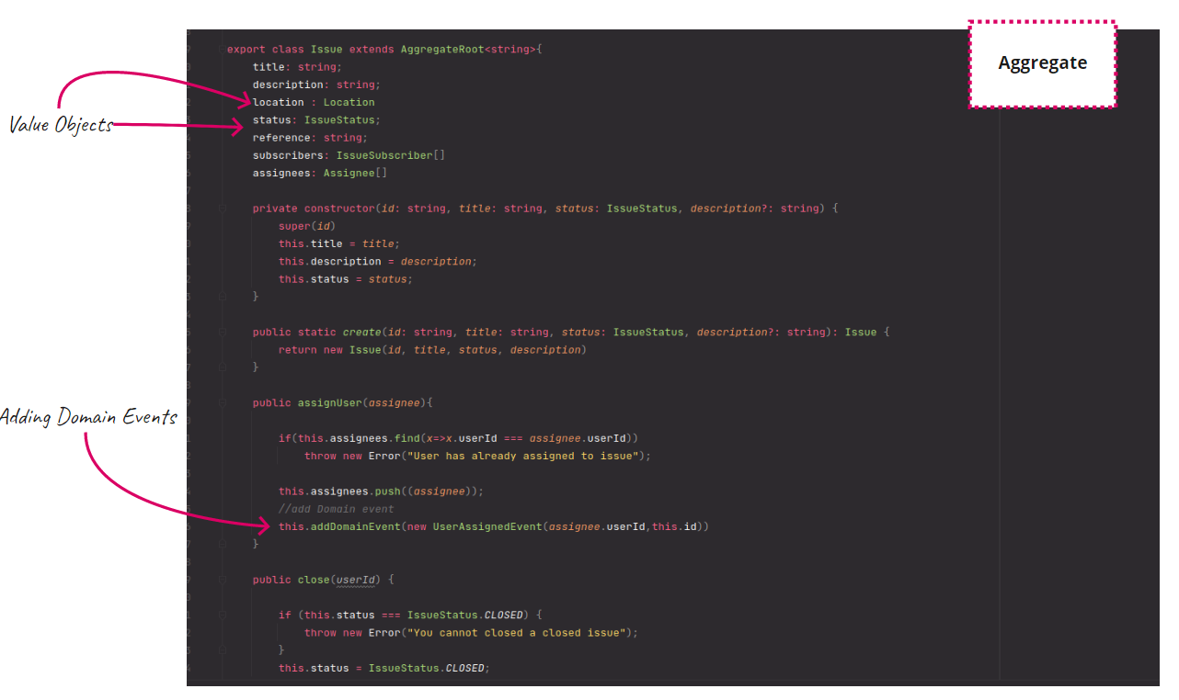Fold the close(userId) method in the gutter

[223, 580]
